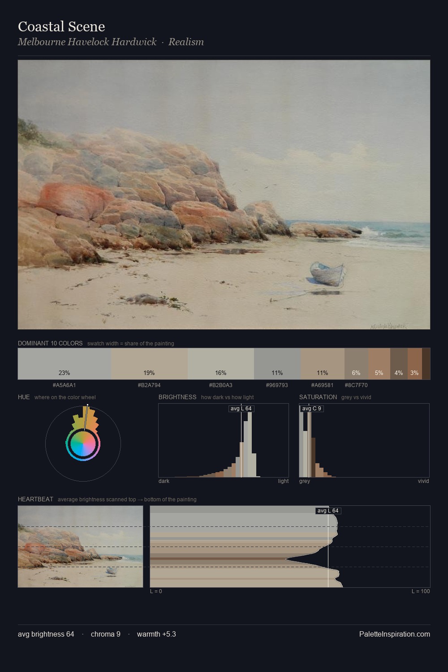Click the #A5A6A1 hex code label
448x672 pixels.
click(x=64, y=385)
